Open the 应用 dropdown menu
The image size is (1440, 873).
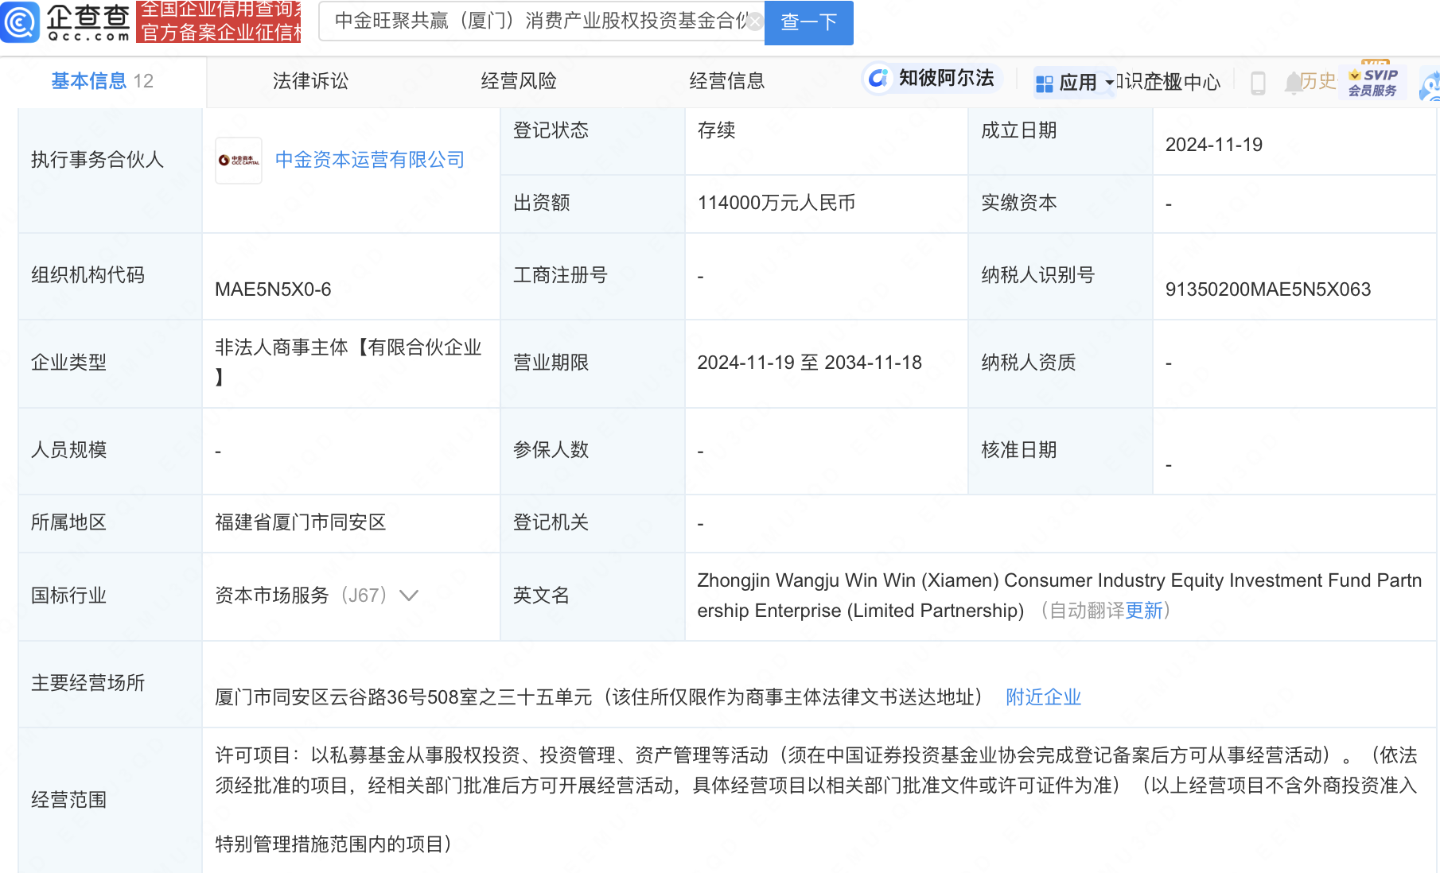(1076, 83)
